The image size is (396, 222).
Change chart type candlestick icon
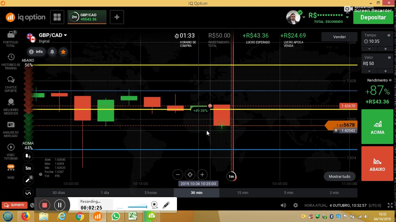pyautogui.click(x=28, y=156)
